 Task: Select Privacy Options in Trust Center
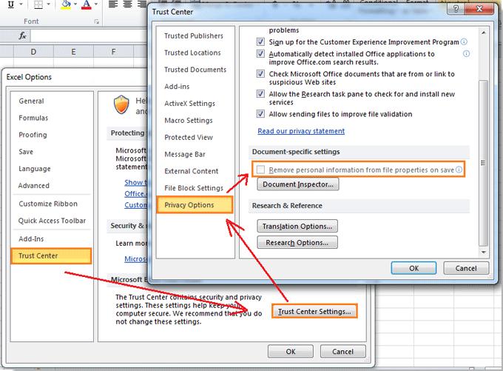[x=195, y=205]
